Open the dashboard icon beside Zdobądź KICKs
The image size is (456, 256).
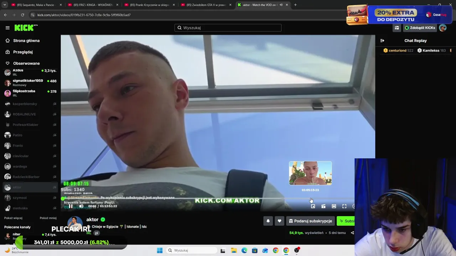tap(397, 28)
